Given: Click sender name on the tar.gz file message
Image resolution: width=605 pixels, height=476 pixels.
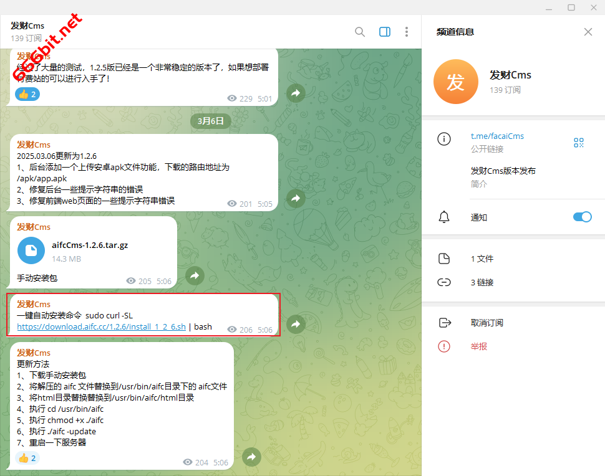Looking at the screenshot, I should point(34,227).
